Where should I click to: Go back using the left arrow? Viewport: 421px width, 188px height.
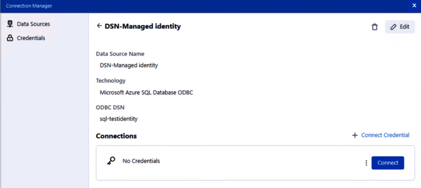click(x=99, y=26)
